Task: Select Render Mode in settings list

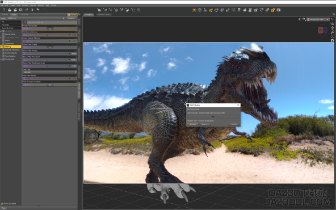Action: pos(10,34)
